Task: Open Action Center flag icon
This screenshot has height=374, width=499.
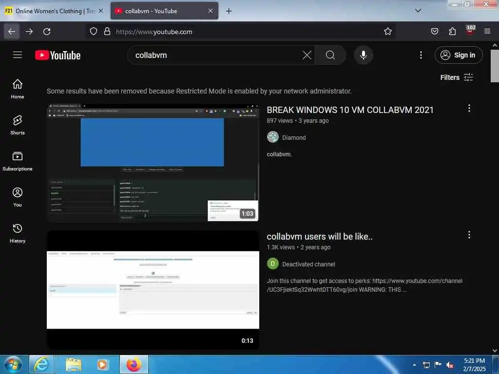Action: (x=438, y=365)
